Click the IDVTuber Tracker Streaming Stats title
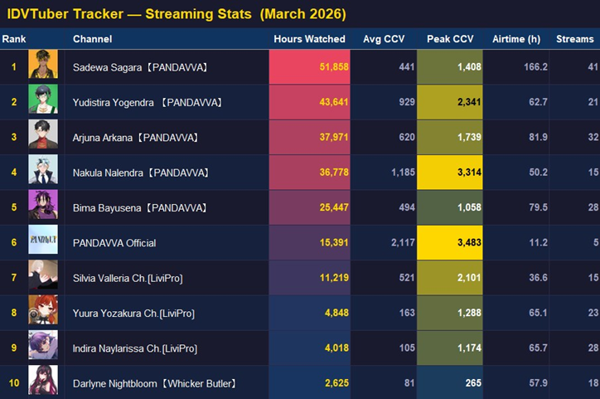Image resolution: width=600 pixels, height=399 pixels. (177, 14)
